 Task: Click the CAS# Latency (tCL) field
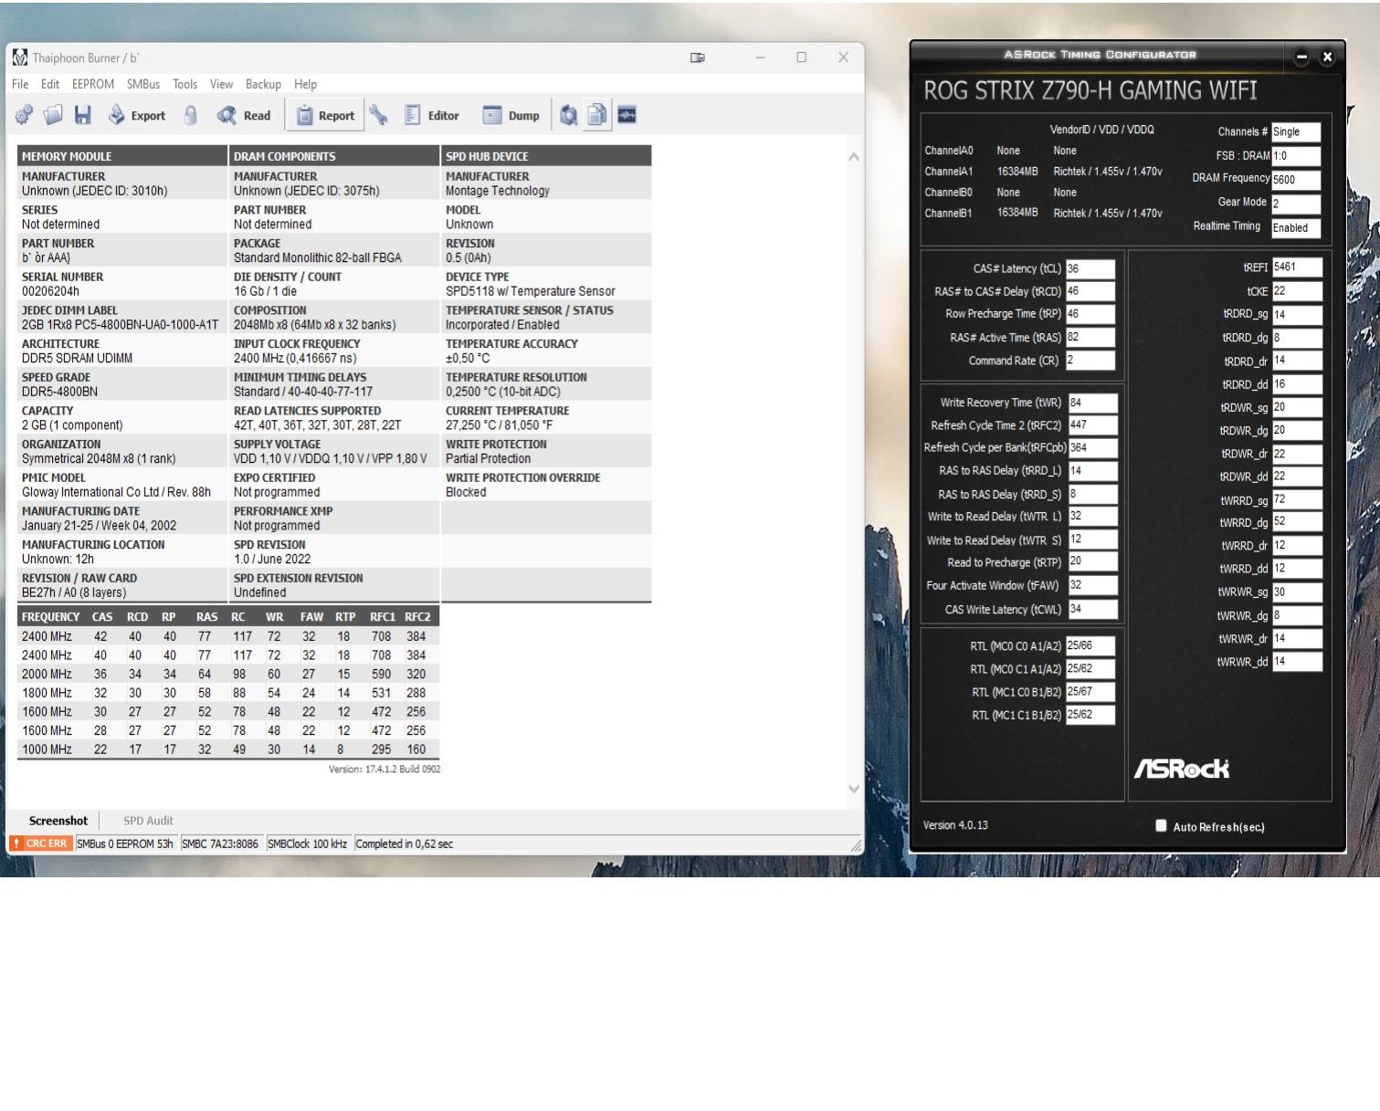[1090, 268]
